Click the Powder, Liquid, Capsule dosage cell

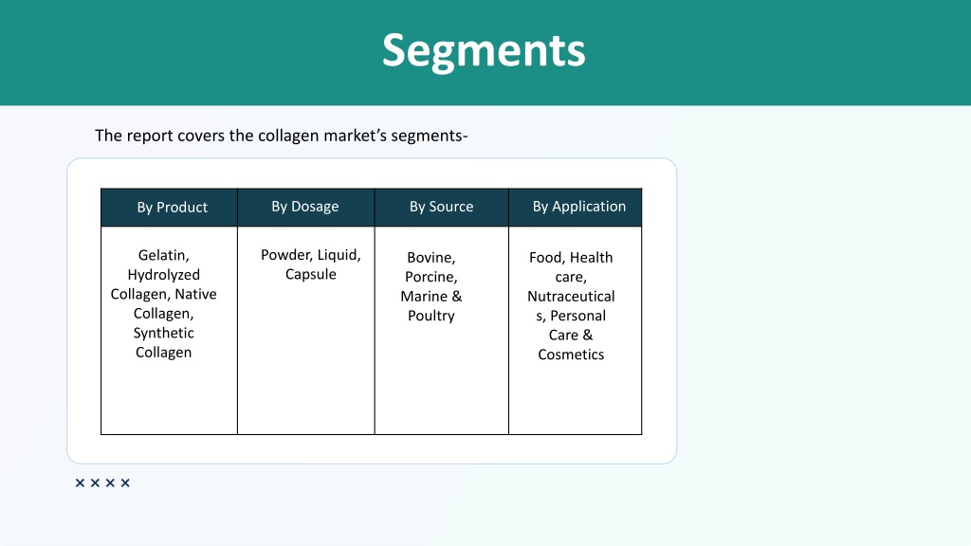tap(306, 330)
